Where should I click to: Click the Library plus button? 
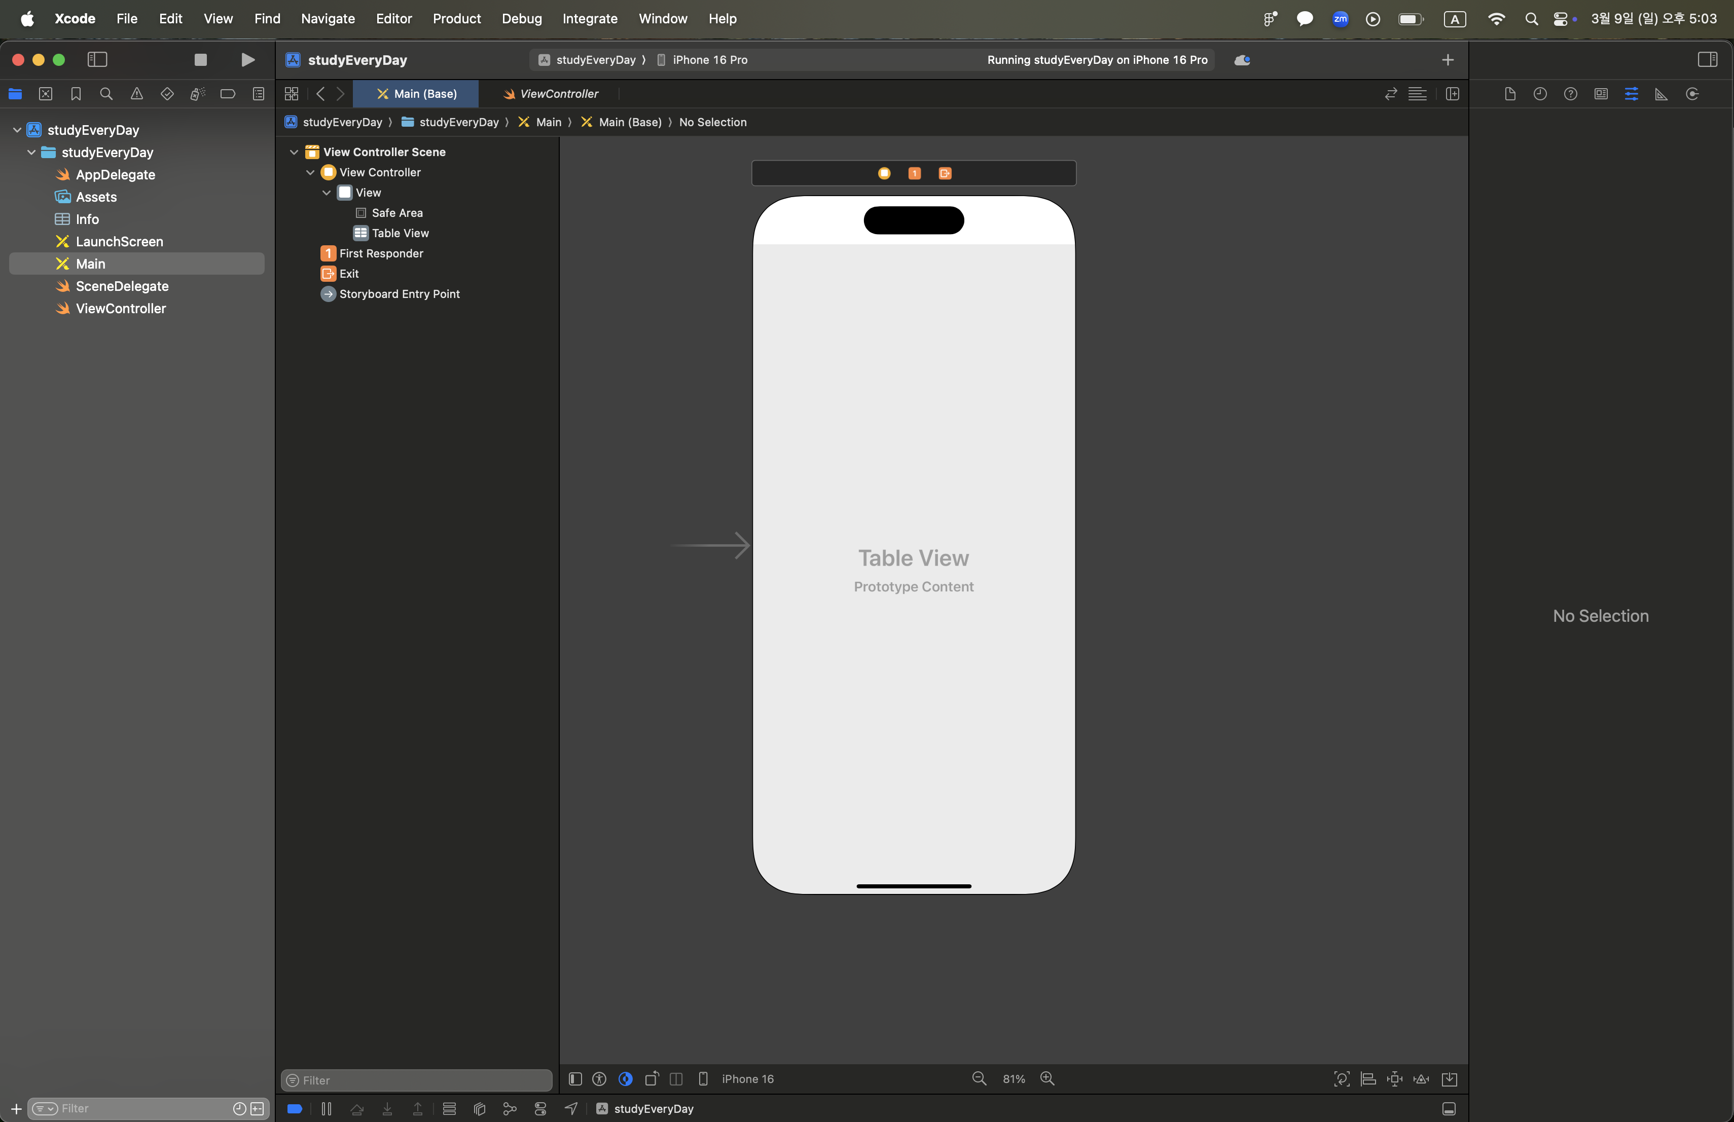click(x=1448, y=60)
